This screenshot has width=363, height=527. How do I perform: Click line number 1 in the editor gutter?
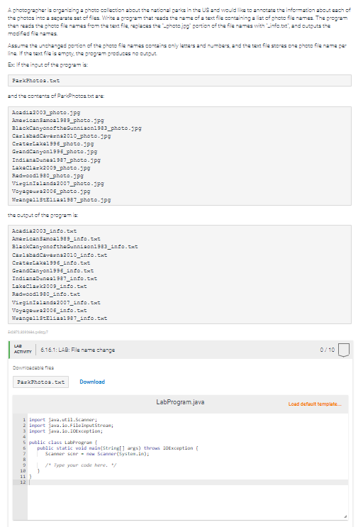click(24, 420)
